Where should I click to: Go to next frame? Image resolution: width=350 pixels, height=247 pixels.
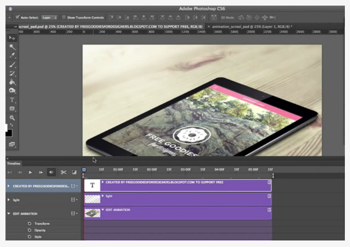[41, 172]
